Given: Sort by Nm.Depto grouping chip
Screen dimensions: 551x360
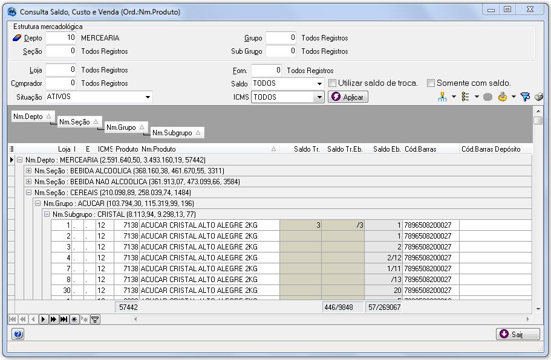Looking at the screenshot, I should pos(33,117).
